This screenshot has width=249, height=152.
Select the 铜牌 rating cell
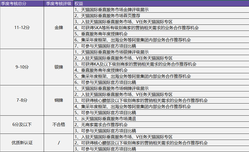(x=59, y=100)
